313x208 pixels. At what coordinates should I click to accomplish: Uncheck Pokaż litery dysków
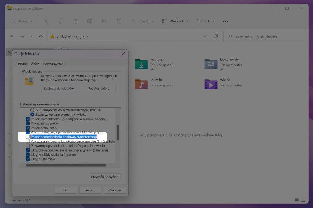(28, 123)
